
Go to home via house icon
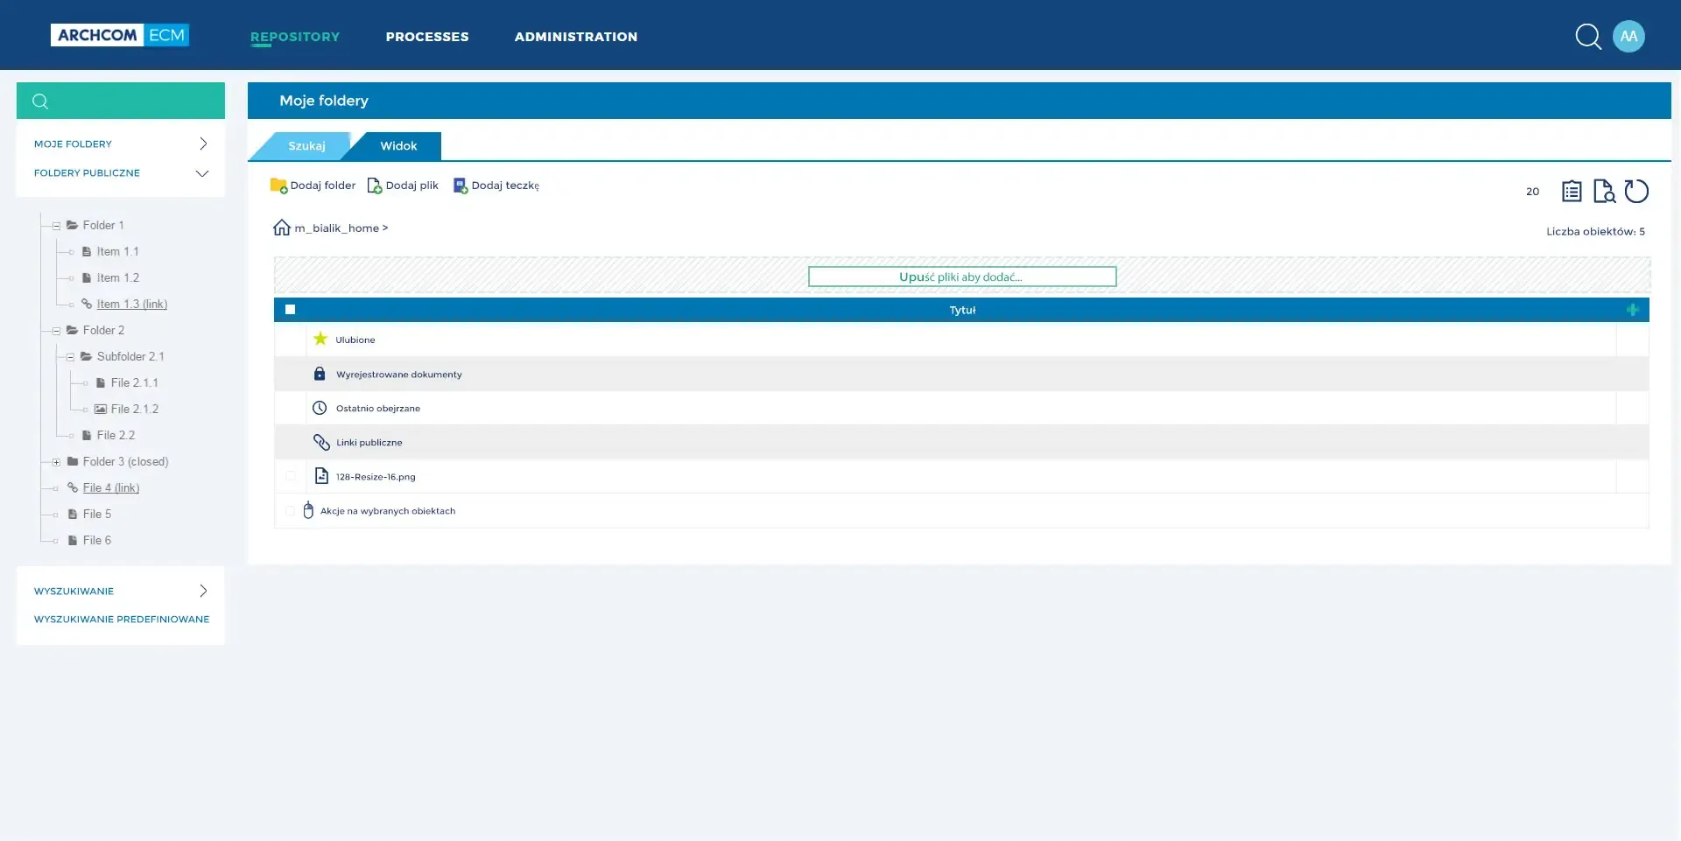coord(282,228)
